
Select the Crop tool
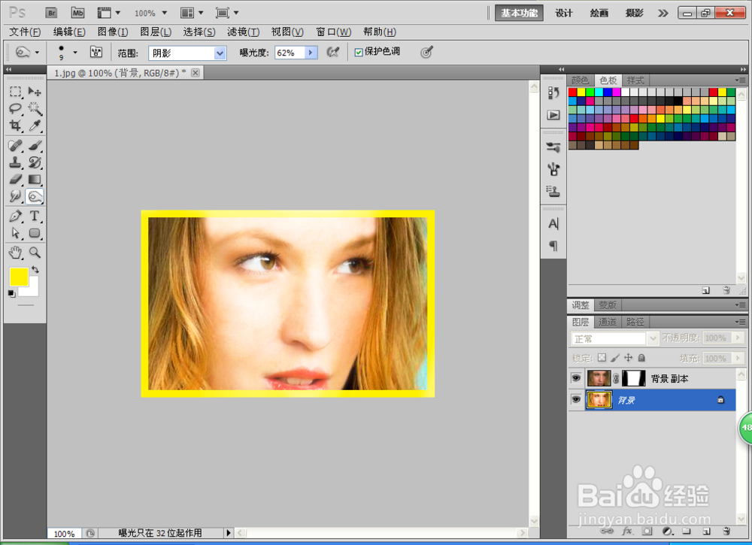15,126
